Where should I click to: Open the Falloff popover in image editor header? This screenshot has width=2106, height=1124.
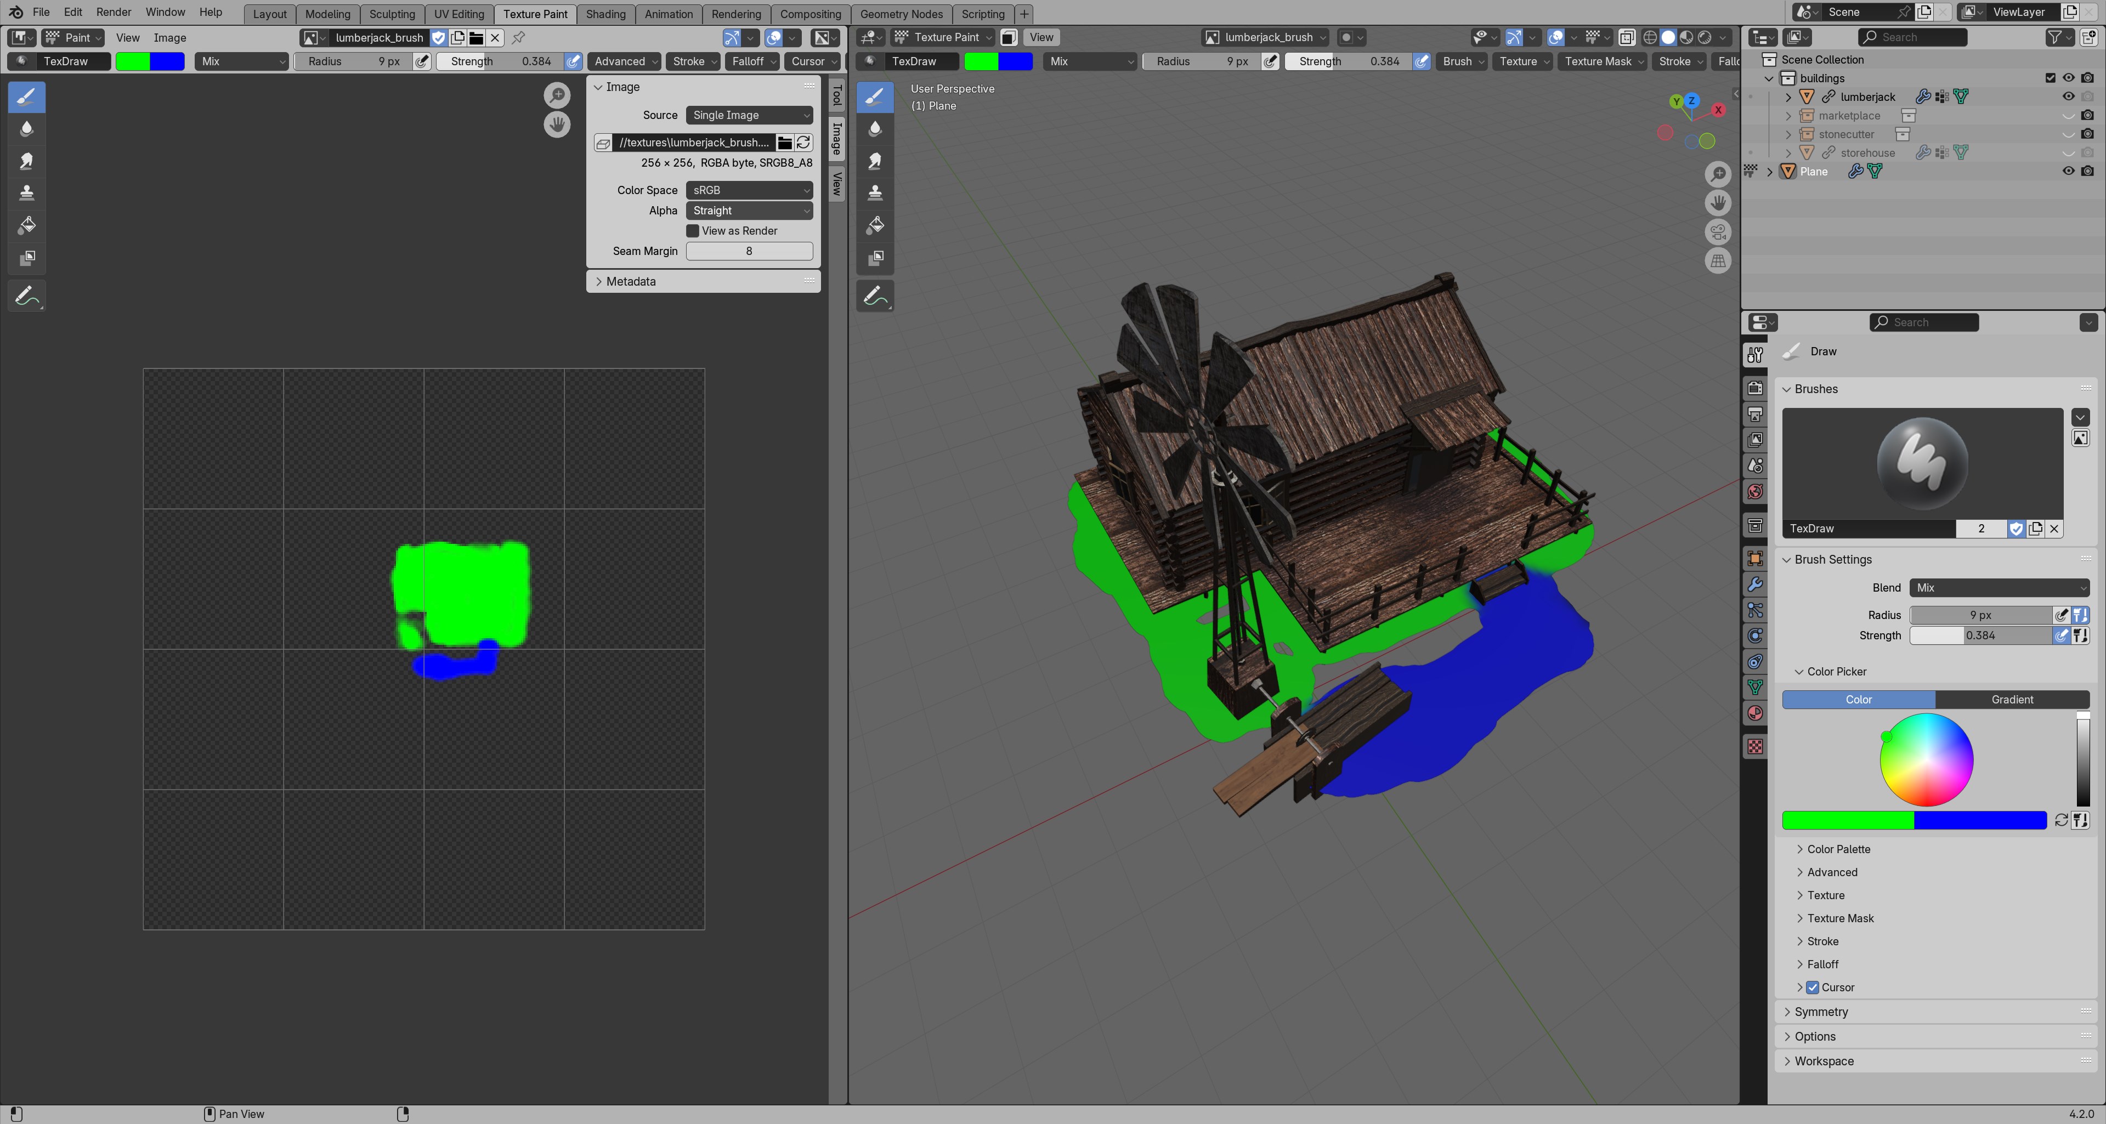[x=752, y=61]
